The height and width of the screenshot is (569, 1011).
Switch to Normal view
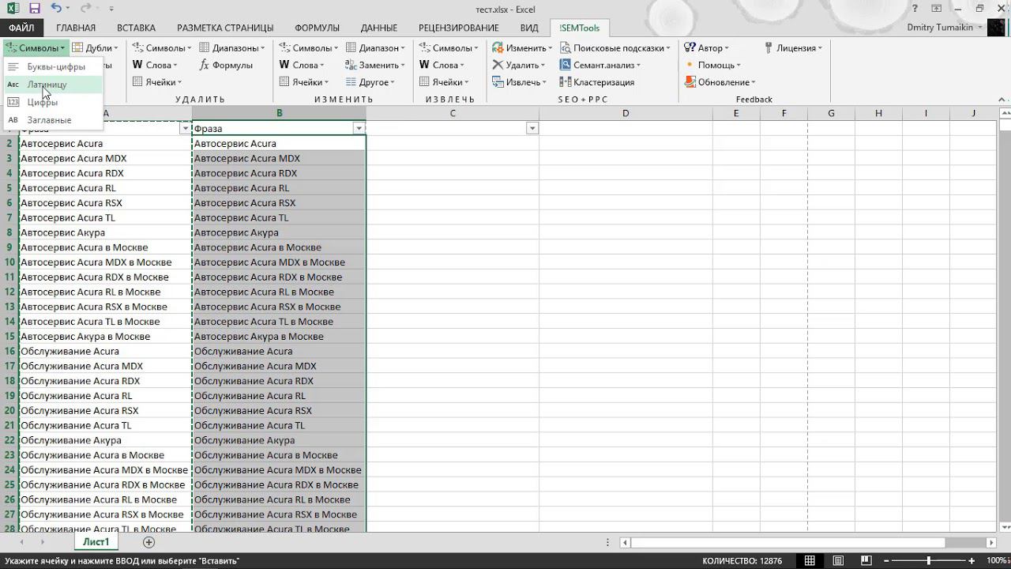coord(810,561)
